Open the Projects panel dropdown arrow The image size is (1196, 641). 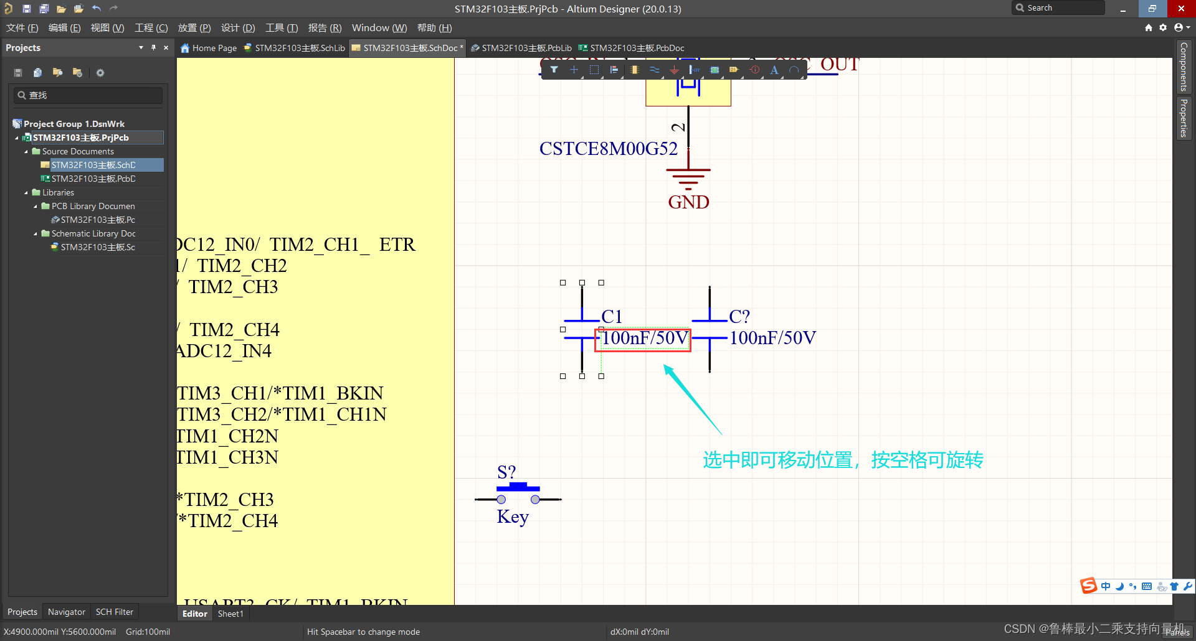[x=141, y=48]
